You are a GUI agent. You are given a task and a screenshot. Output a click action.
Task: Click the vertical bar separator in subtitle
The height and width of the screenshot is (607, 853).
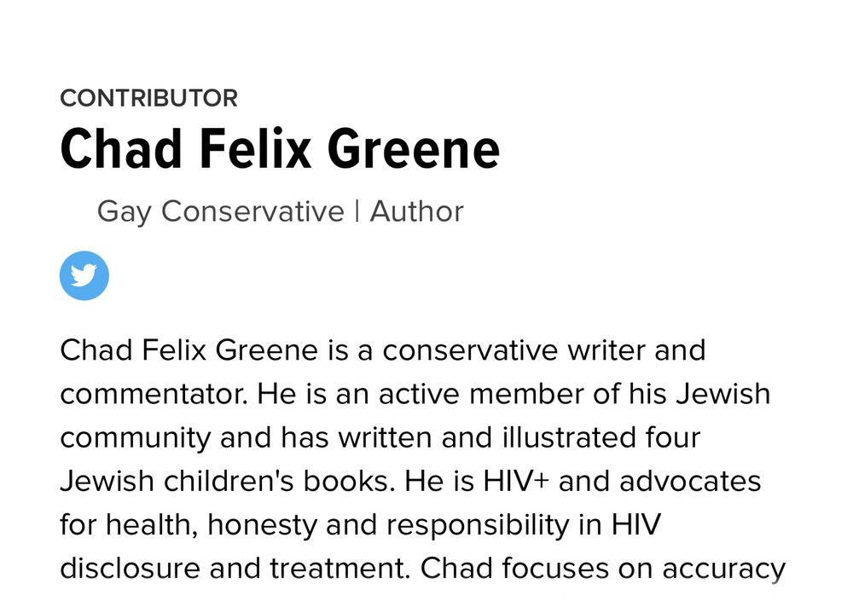[357, 211]
